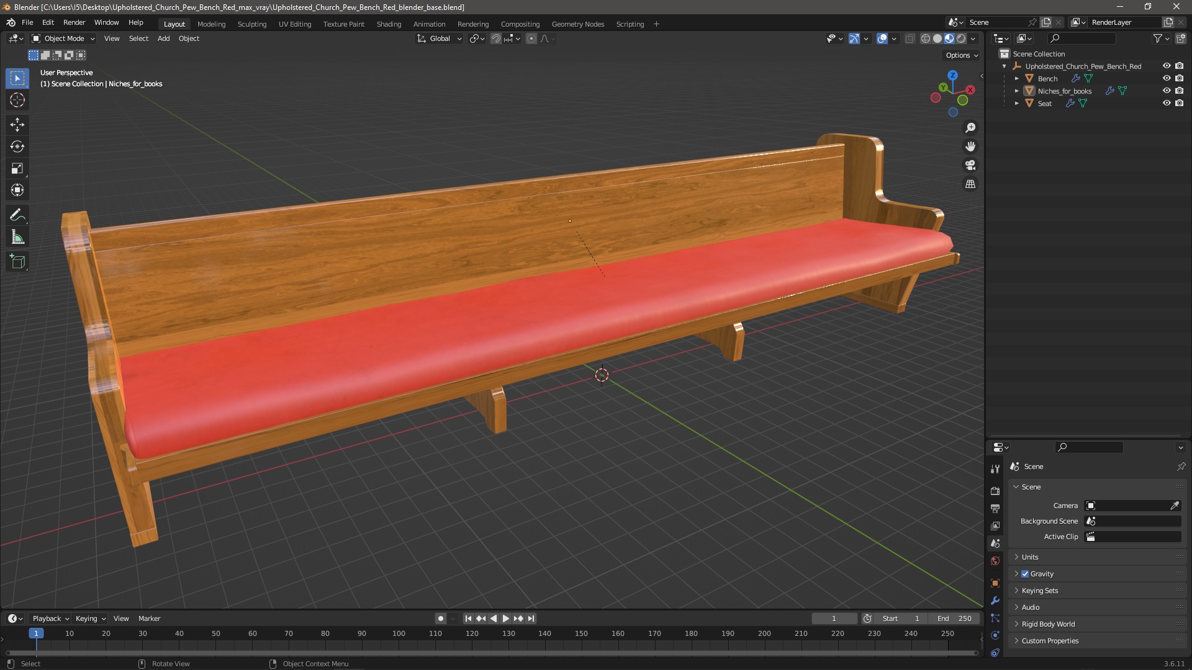The width and height of the screenshot is (1192, 670).
Task: Hide the Bench object in viewport
Action: click(1167, 78)
